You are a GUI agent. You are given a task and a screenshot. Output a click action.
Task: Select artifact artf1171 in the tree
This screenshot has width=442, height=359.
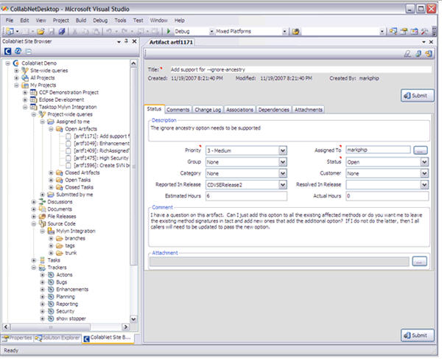pyautogui.click(x=101, y=136)
